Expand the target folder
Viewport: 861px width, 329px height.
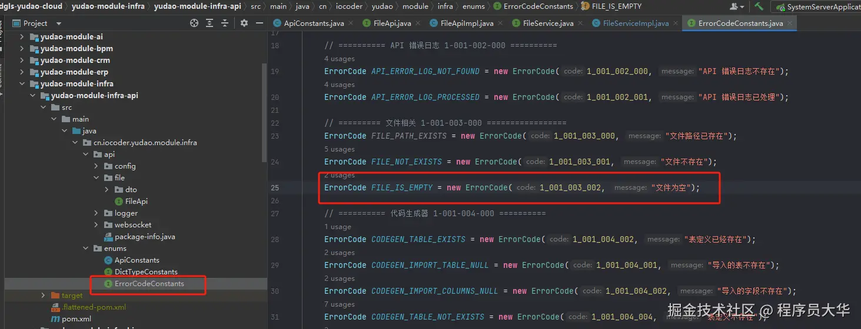tap(43, 295)
